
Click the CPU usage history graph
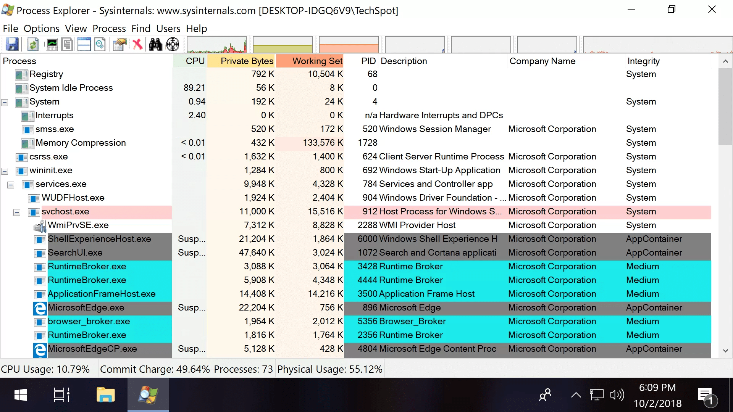tap(217, 45)
